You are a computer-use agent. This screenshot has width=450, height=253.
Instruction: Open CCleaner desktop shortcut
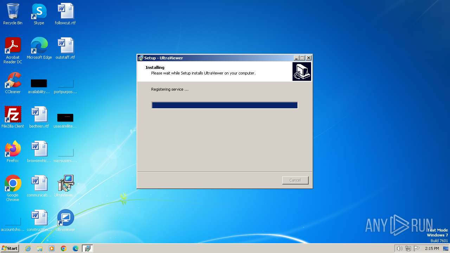coord(13,83)
